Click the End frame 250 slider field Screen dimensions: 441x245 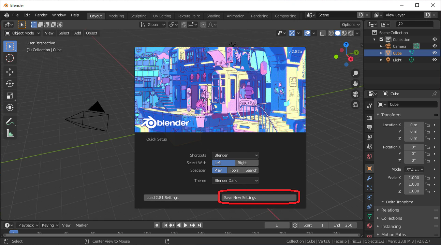(x=343, y=225)
